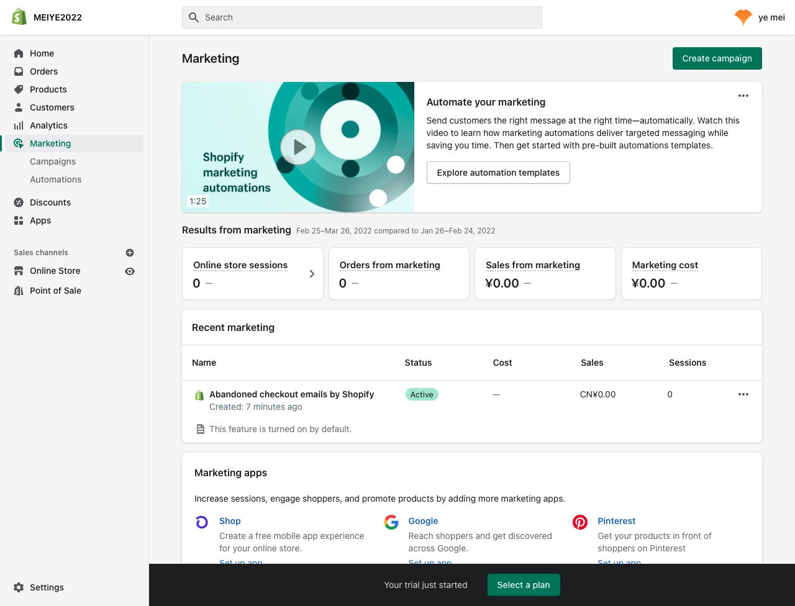Open more actions for Abandoned checkout row
The image size is (795, 606).
(743, 394)
